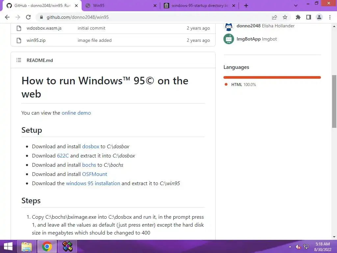Image resolution: width=337 pixels, height=253 pixels.
Task: Open a new browser tab
Action: (246, 6)
